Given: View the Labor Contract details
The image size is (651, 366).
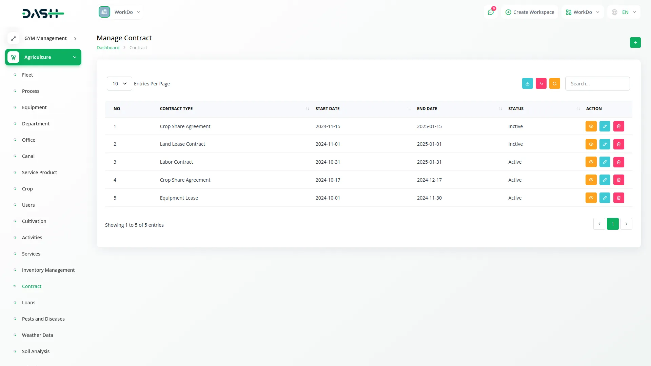Looking at the screenshot, I should tap(591, 162).
